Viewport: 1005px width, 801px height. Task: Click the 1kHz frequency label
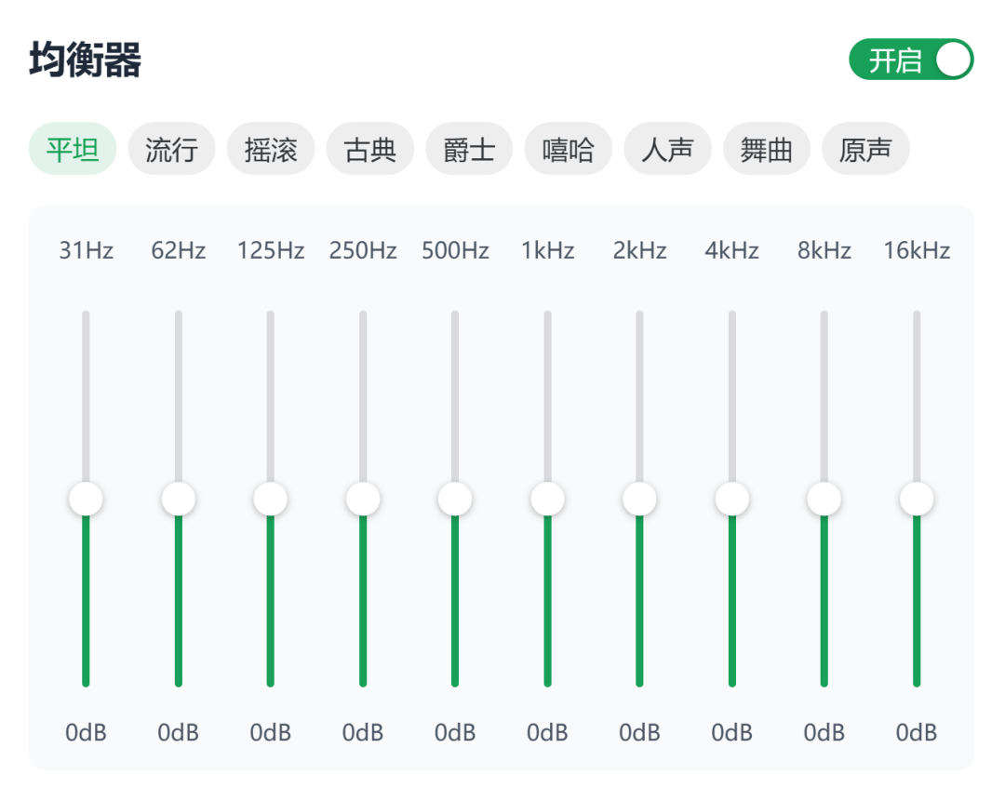tap(547, 250)
